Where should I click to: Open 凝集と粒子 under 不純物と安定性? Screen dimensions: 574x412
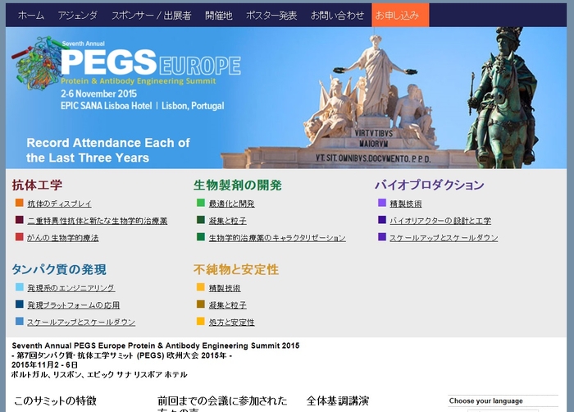[x=228, y=305]
